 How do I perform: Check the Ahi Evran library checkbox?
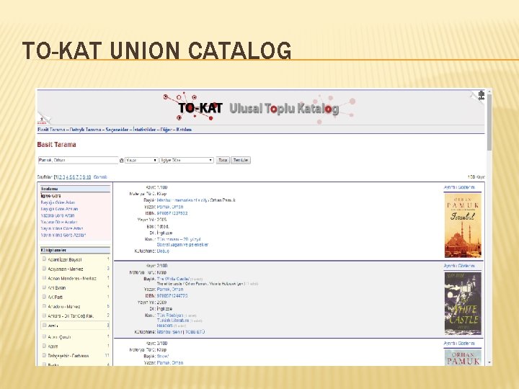point(44,287)
